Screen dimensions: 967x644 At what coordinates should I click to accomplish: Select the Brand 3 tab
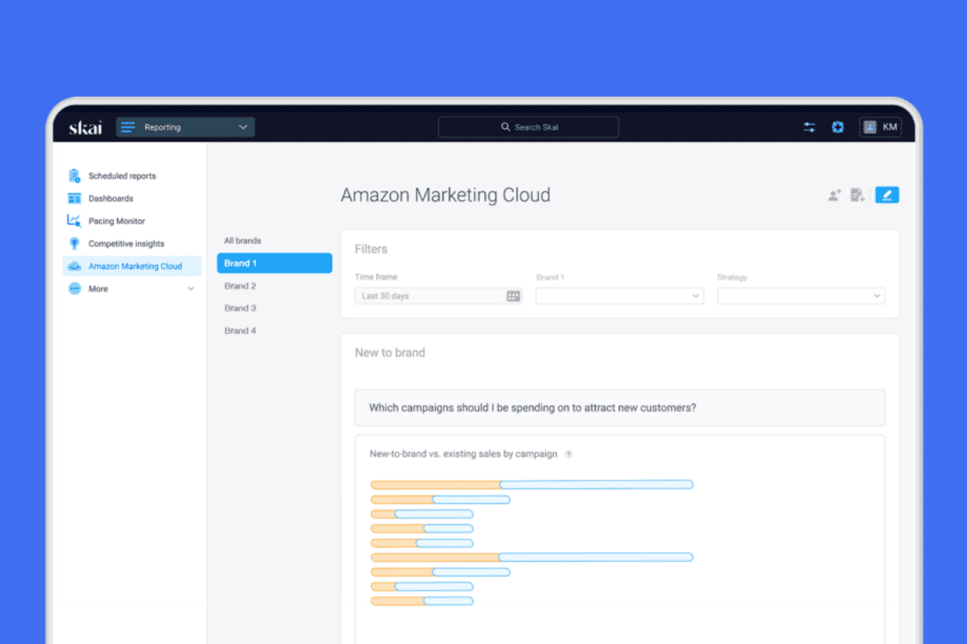(x=239, y=308)
